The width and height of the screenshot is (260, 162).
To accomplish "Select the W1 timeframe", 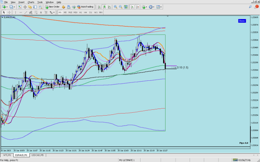I will [x=96, y=12].
